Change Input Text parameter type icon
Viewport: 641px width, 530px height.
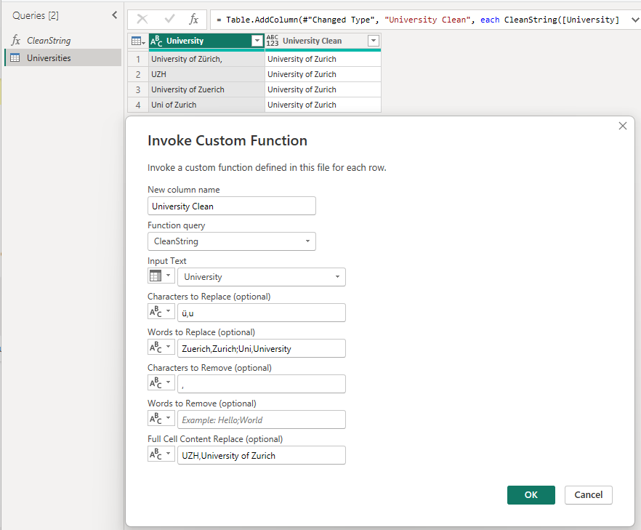tap(161, 277)
